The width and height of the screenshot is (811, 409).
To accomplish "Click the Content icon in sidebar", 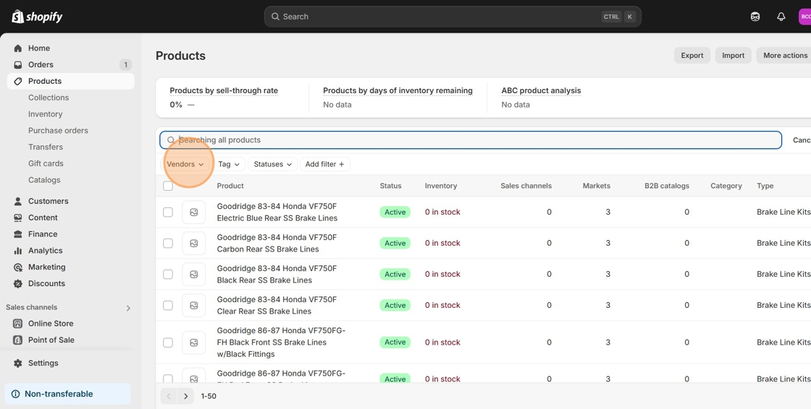I will [17, 218].
